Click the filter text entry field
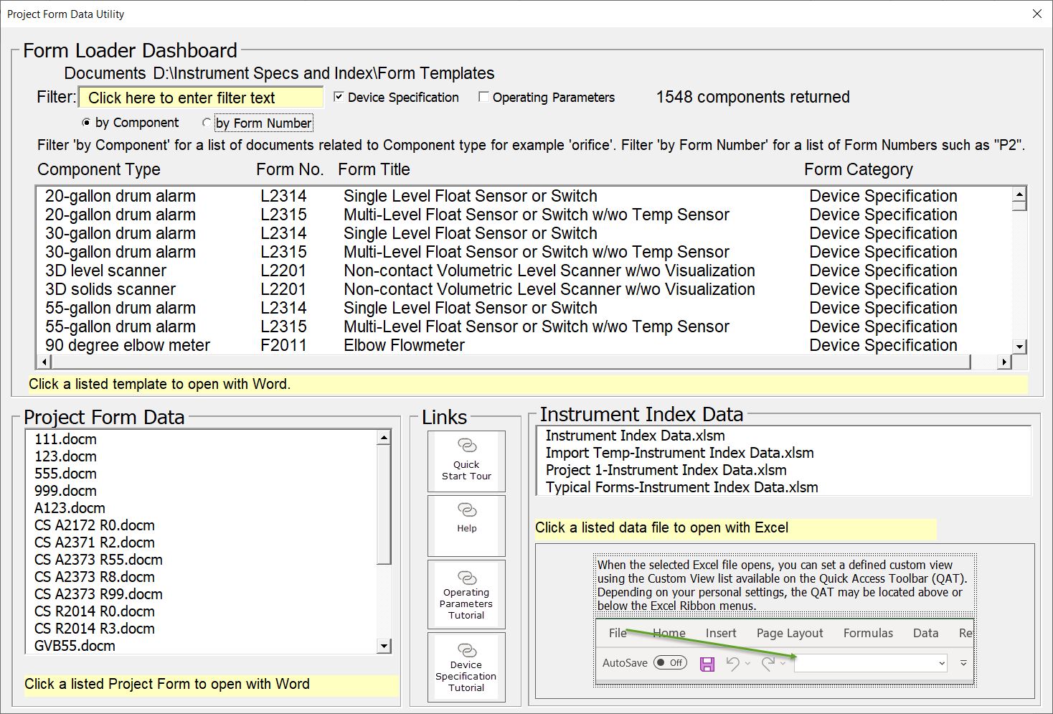The height and width of the screenshot is (714, 1053). [x=201, y=98]
